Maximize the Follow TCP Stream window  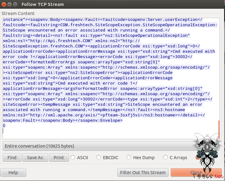coord(15,4)
